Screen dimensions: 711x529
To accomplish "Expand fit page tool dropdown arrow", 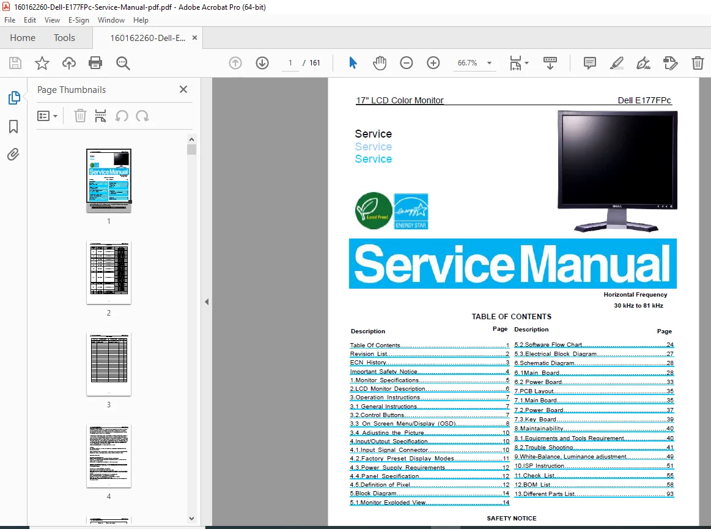I will (x=526, y=63).
